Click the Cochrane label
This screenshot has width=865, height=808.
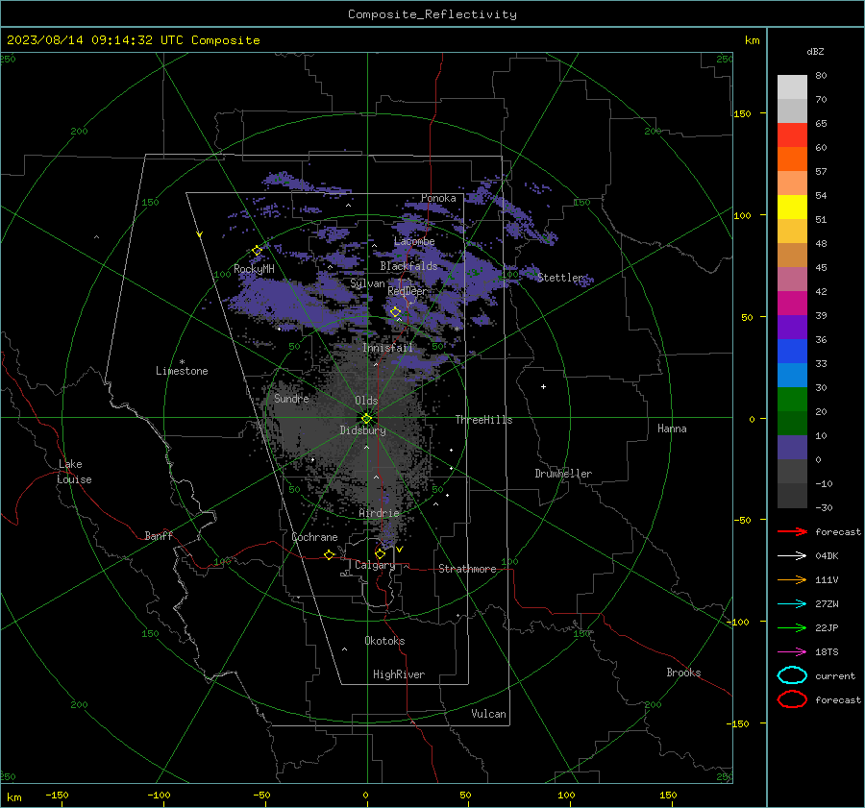click(314, 537)
